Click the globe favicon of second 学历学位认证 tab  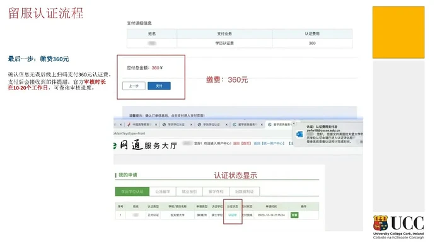[x=199, y=125]
